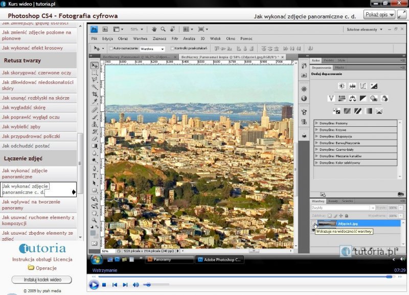Click the Instaluj kodek wideo button

[x=41, y=280]
